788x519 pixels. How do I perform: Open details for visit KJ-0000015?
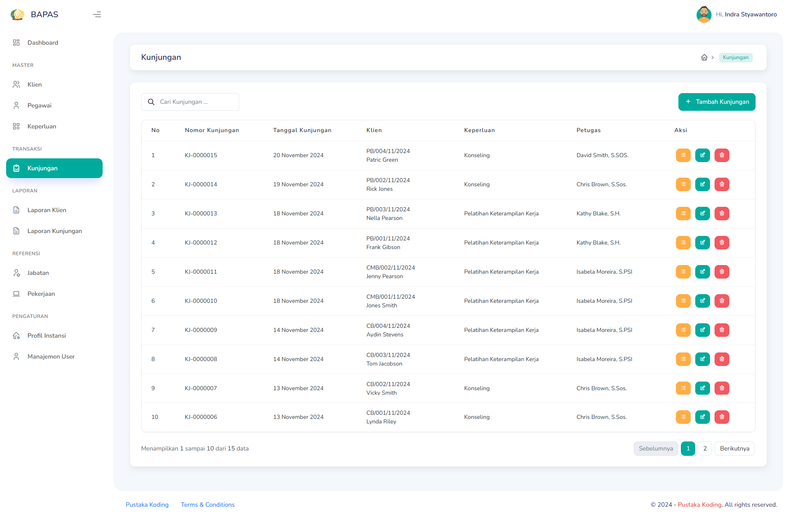point(683,155)
